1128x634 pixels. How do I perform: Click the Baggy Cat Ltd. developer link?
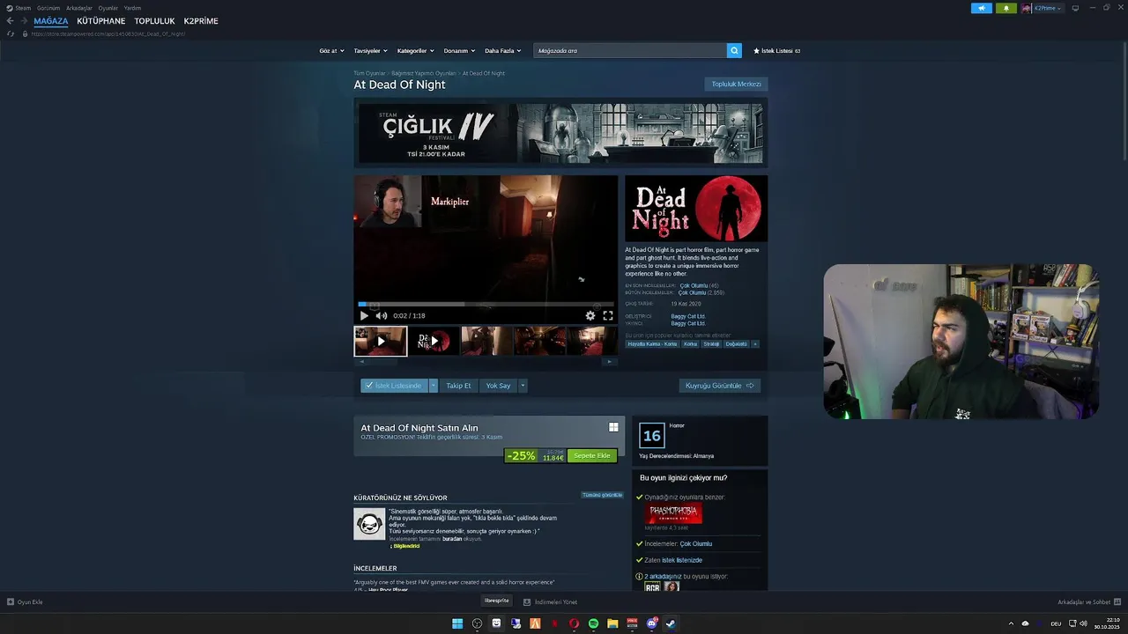[688, 316]
